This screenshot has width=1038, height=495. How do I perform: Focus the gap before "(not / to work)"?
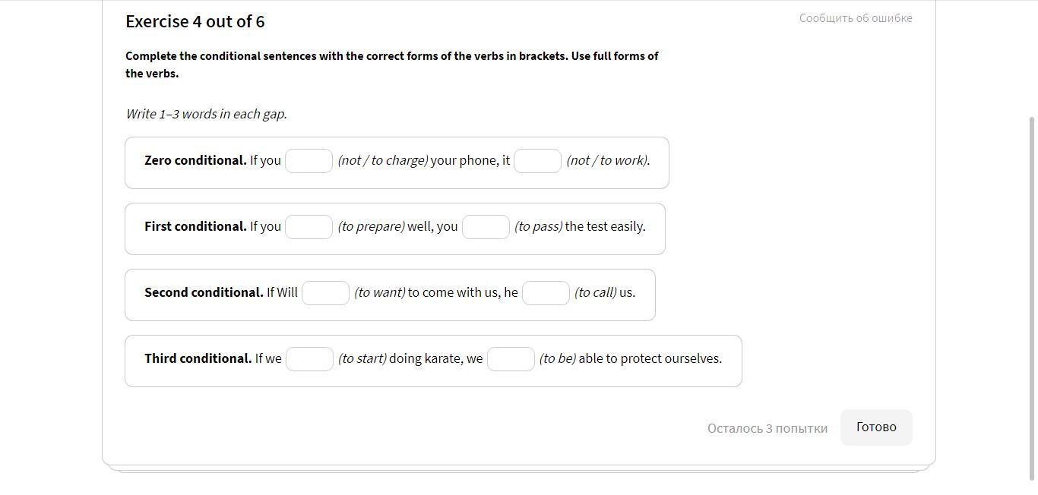(x=537, y=161)
